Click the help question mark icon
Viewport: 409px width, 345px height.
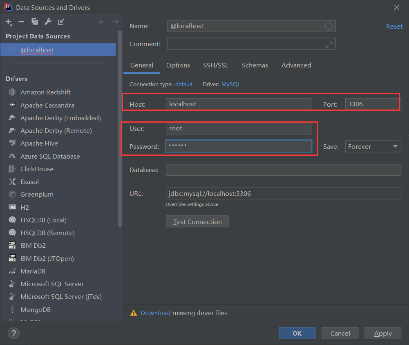coord(13,333)
